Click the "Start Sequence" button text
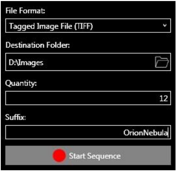The image size is (176, 171). (x=95, y=156)
